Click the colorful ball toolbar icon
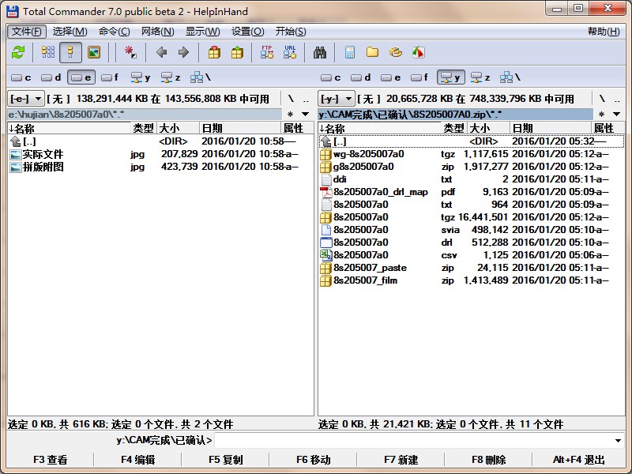This screenshot has width=632, height=474. 419,52
